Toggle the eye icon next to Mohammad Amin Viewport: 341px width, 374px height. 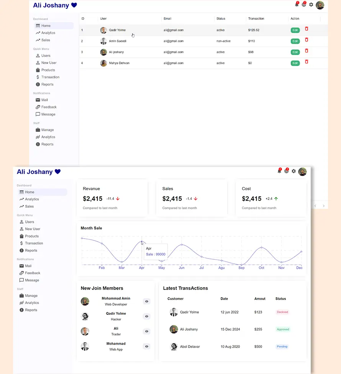click(146, 301)
